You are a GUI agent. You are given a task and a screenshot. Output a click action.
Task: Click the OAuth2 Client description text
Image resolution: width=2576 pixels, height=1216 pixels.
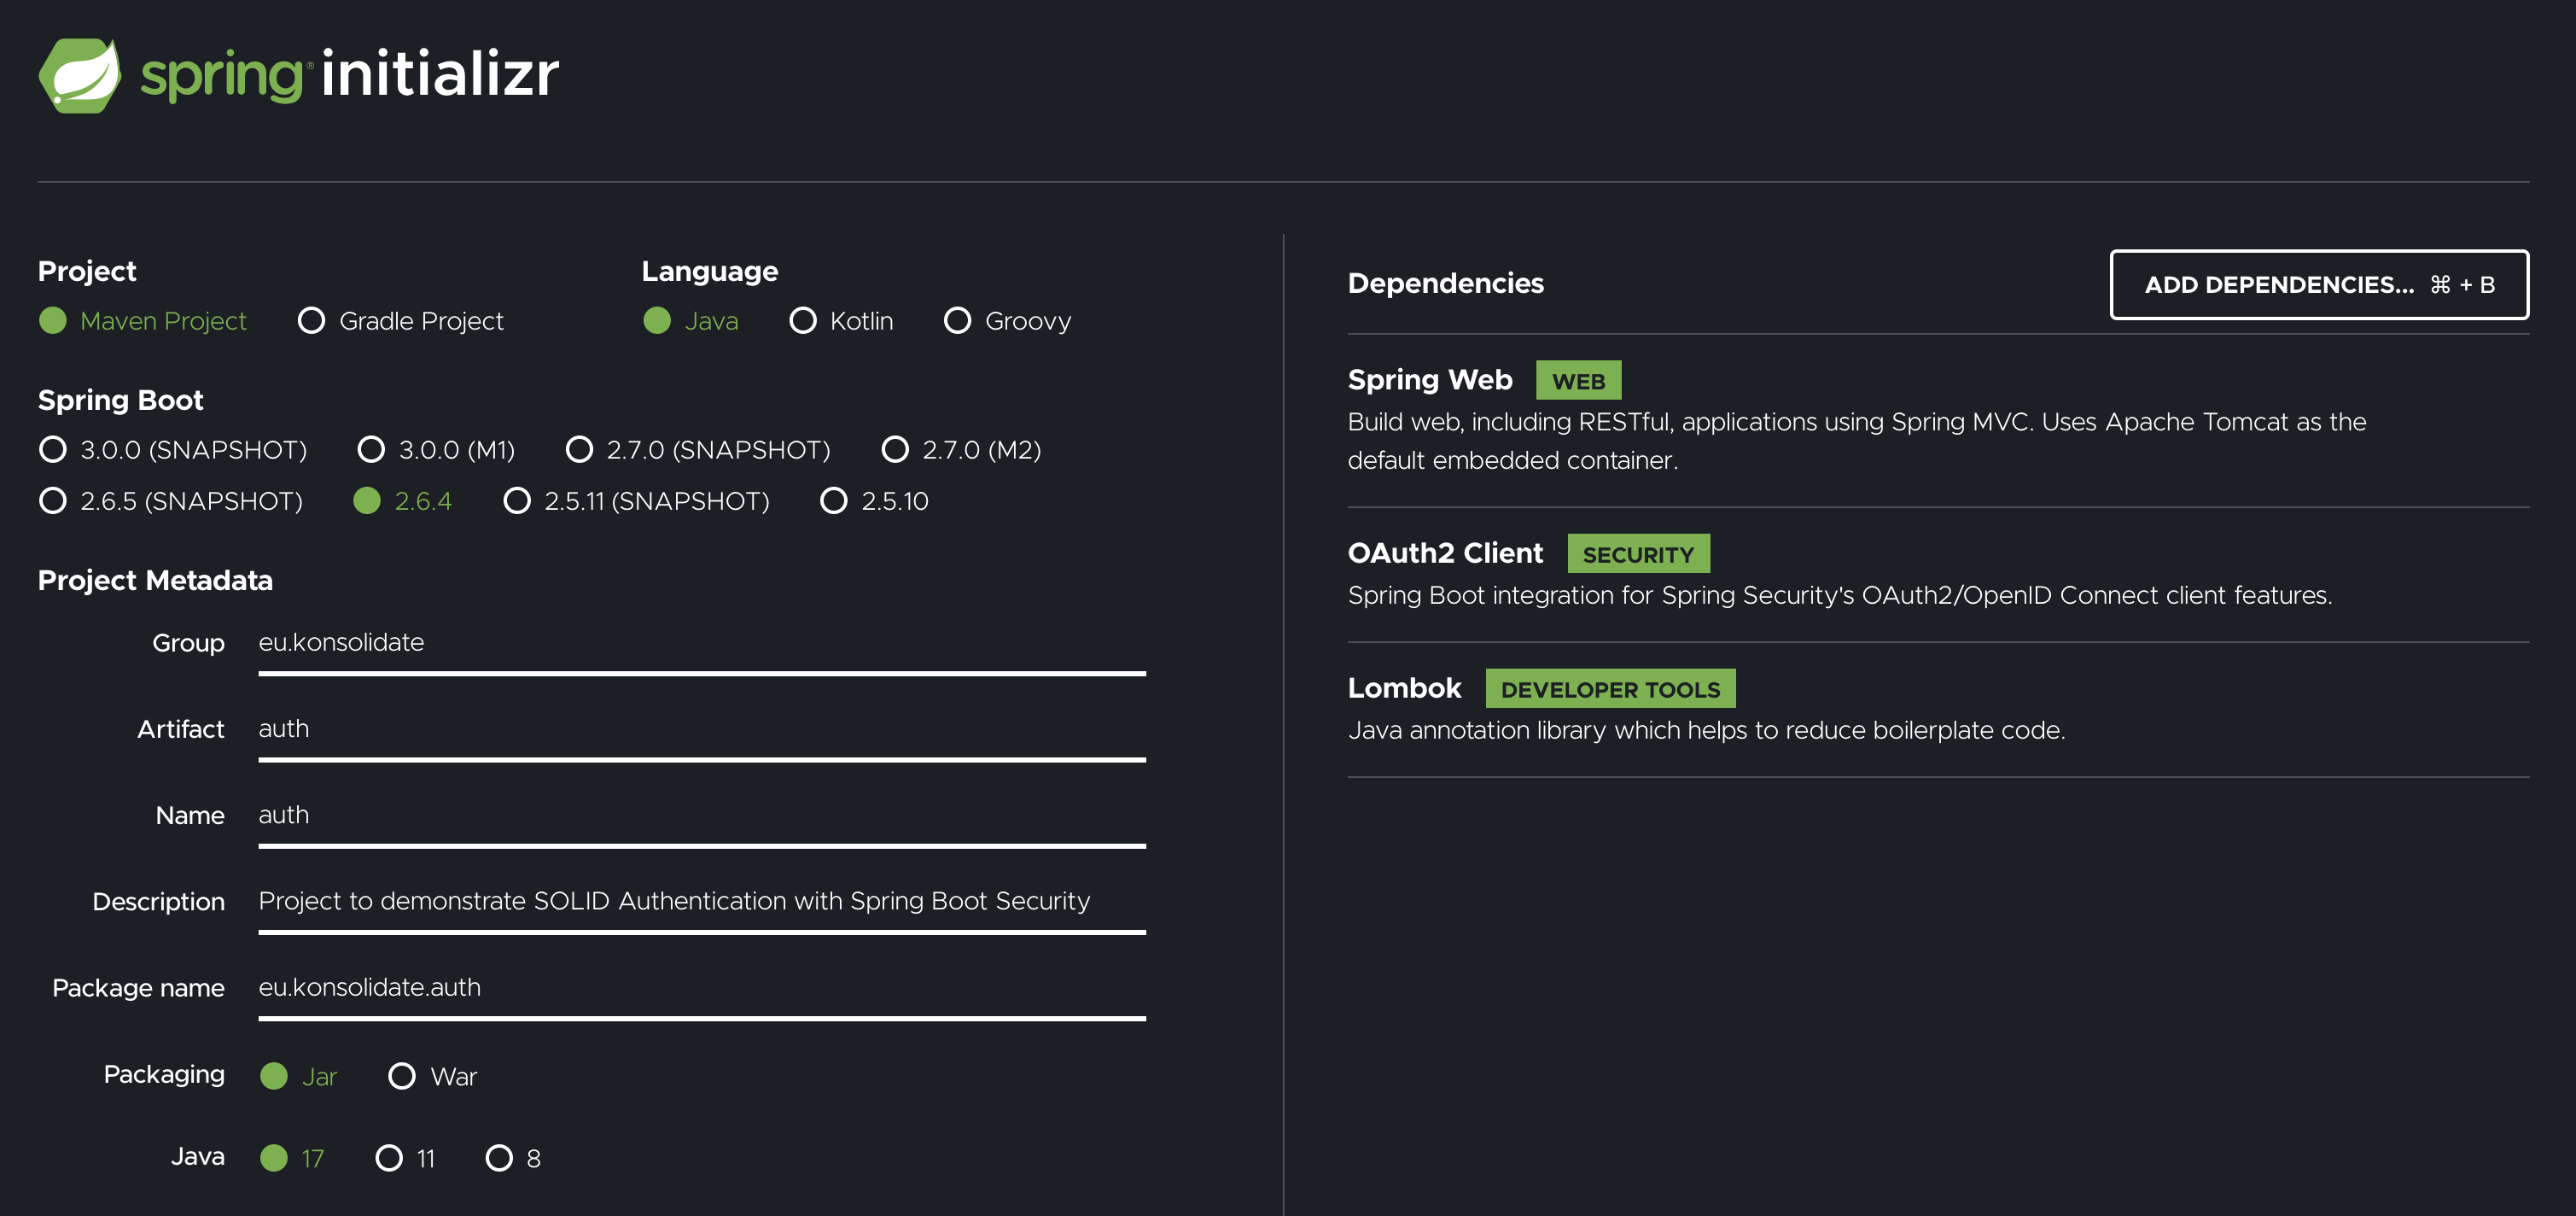[x=1839, y=595]
